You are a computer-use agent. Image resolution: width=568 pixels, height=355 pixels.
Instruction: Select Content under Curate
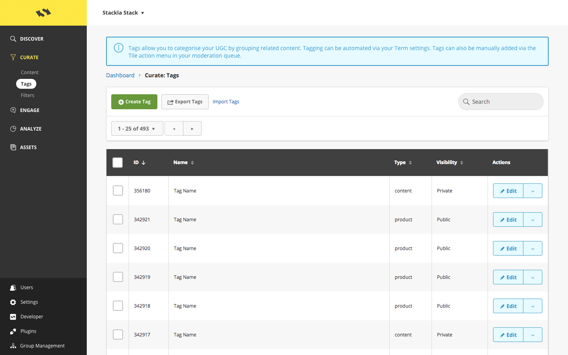pos(30,73)
